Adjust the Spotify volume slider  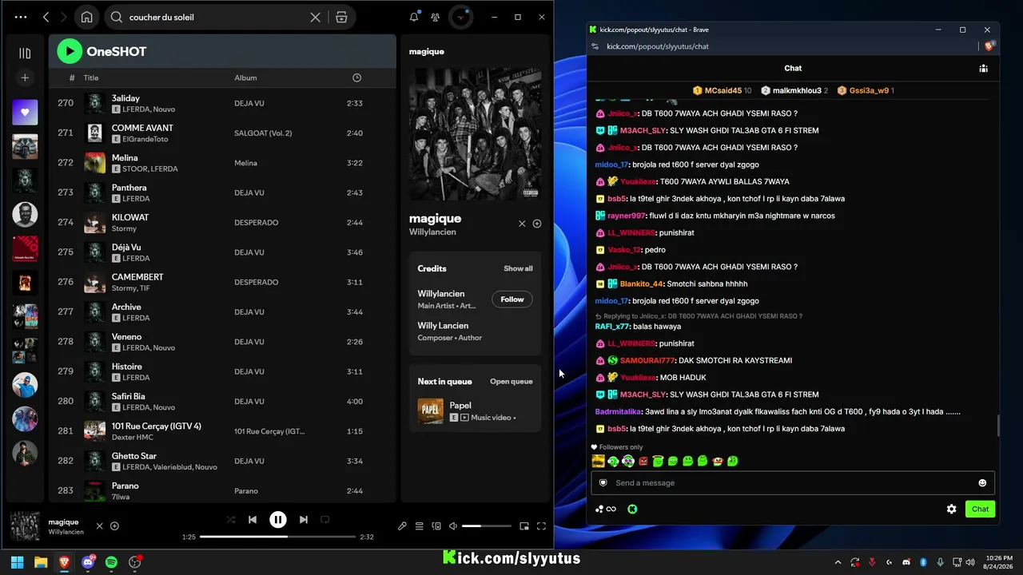[487, 526]
